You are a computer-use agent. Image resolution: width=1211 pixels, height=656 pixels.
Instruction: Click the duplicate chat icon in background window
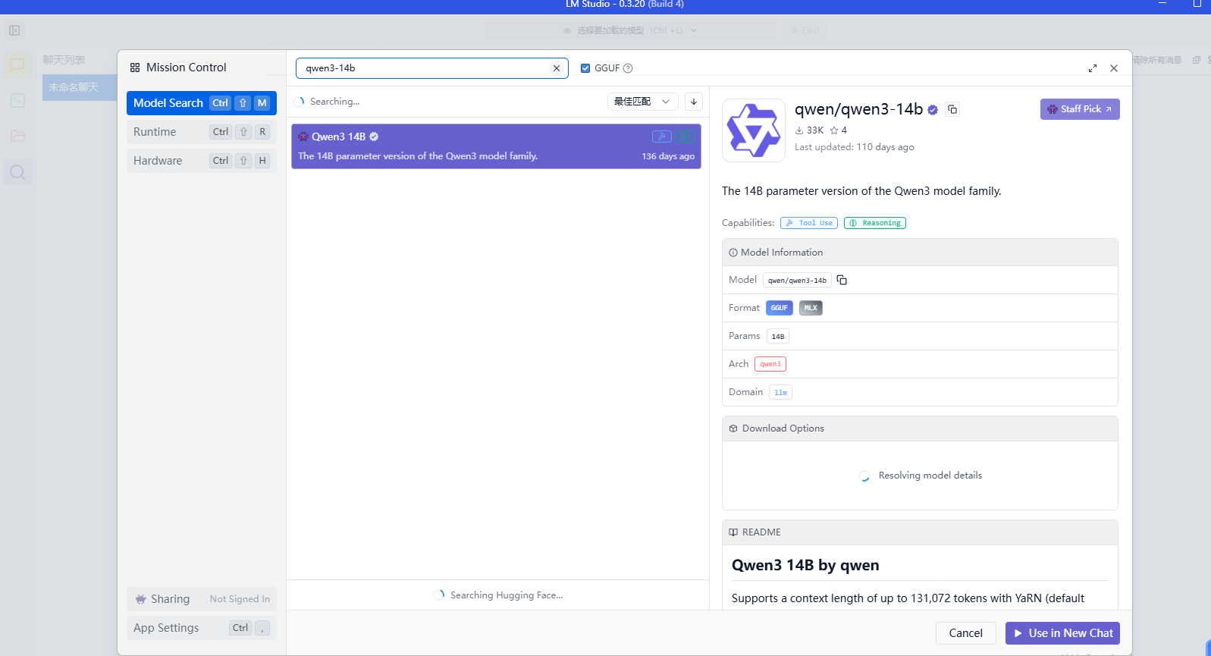click(x=1197, y=60)
